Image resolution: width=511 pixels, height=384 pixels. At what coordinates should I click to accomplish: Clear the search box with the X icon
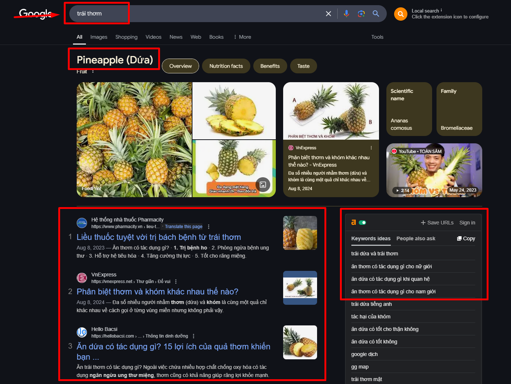click(328, 14)
